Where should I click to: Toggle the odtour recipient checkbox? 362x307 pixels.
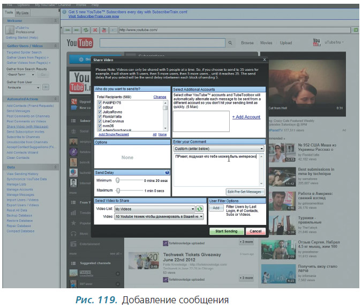tap(100, 107)
